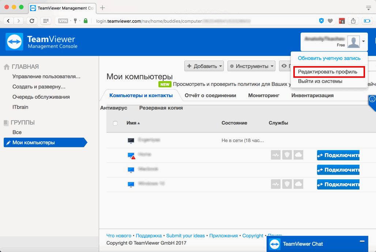Click the Состояние column header
This screenshot has height=252, width=376.
(234, 123)
